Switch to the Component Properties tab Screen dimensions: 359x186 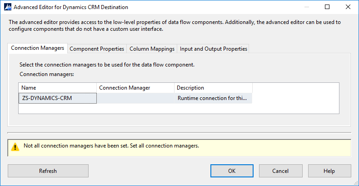coord(97,49)
